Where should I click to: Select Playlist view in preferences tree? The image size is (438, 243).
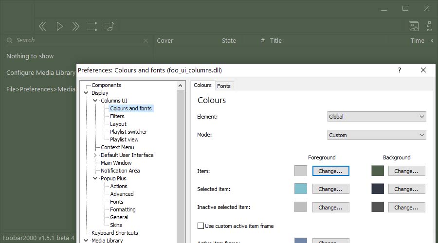124,139
